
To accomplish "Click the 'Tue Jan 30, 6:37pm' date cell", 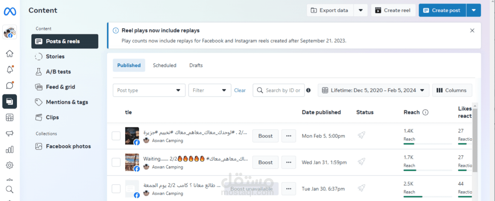I will point(323,189).
